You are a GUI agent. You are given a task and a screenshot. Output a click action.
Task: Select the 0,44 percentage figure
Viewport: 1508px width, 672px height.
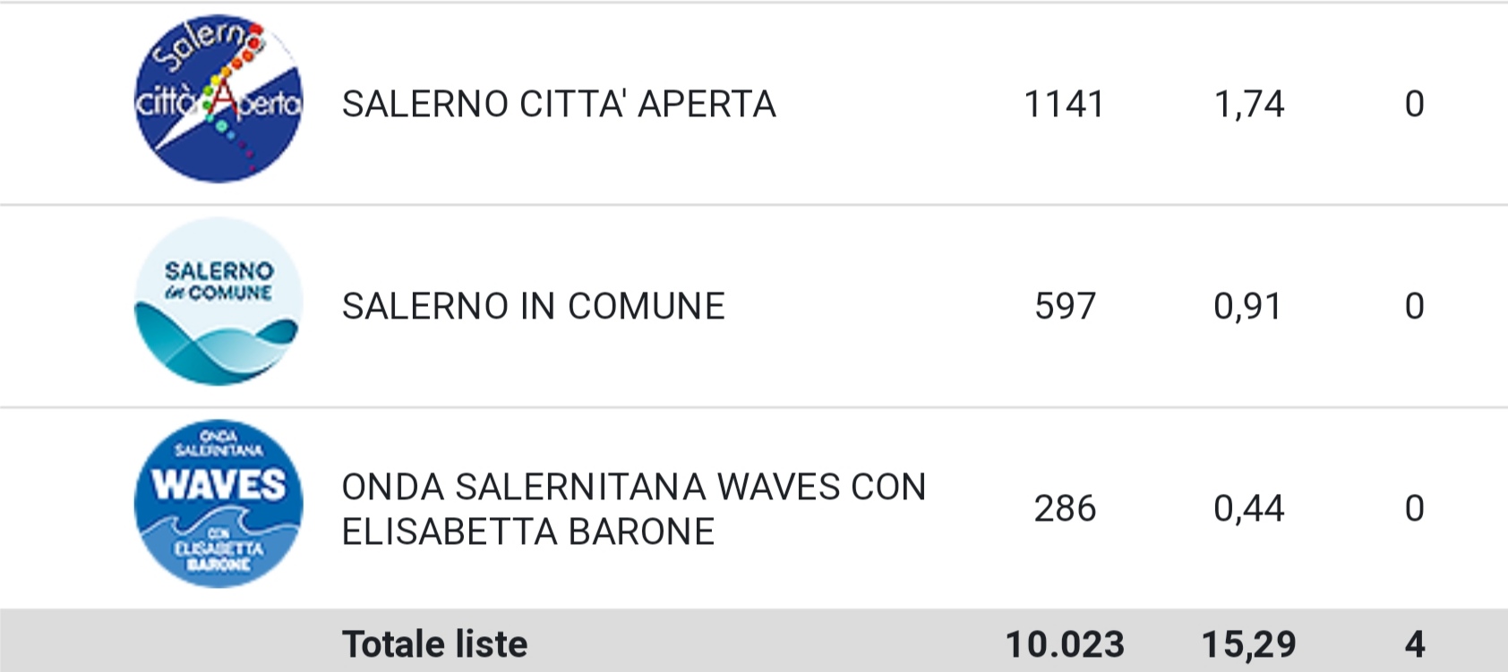(1249, 508)
